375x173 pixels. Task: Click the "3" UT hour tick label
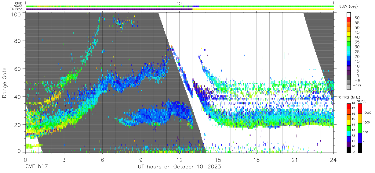64,160
